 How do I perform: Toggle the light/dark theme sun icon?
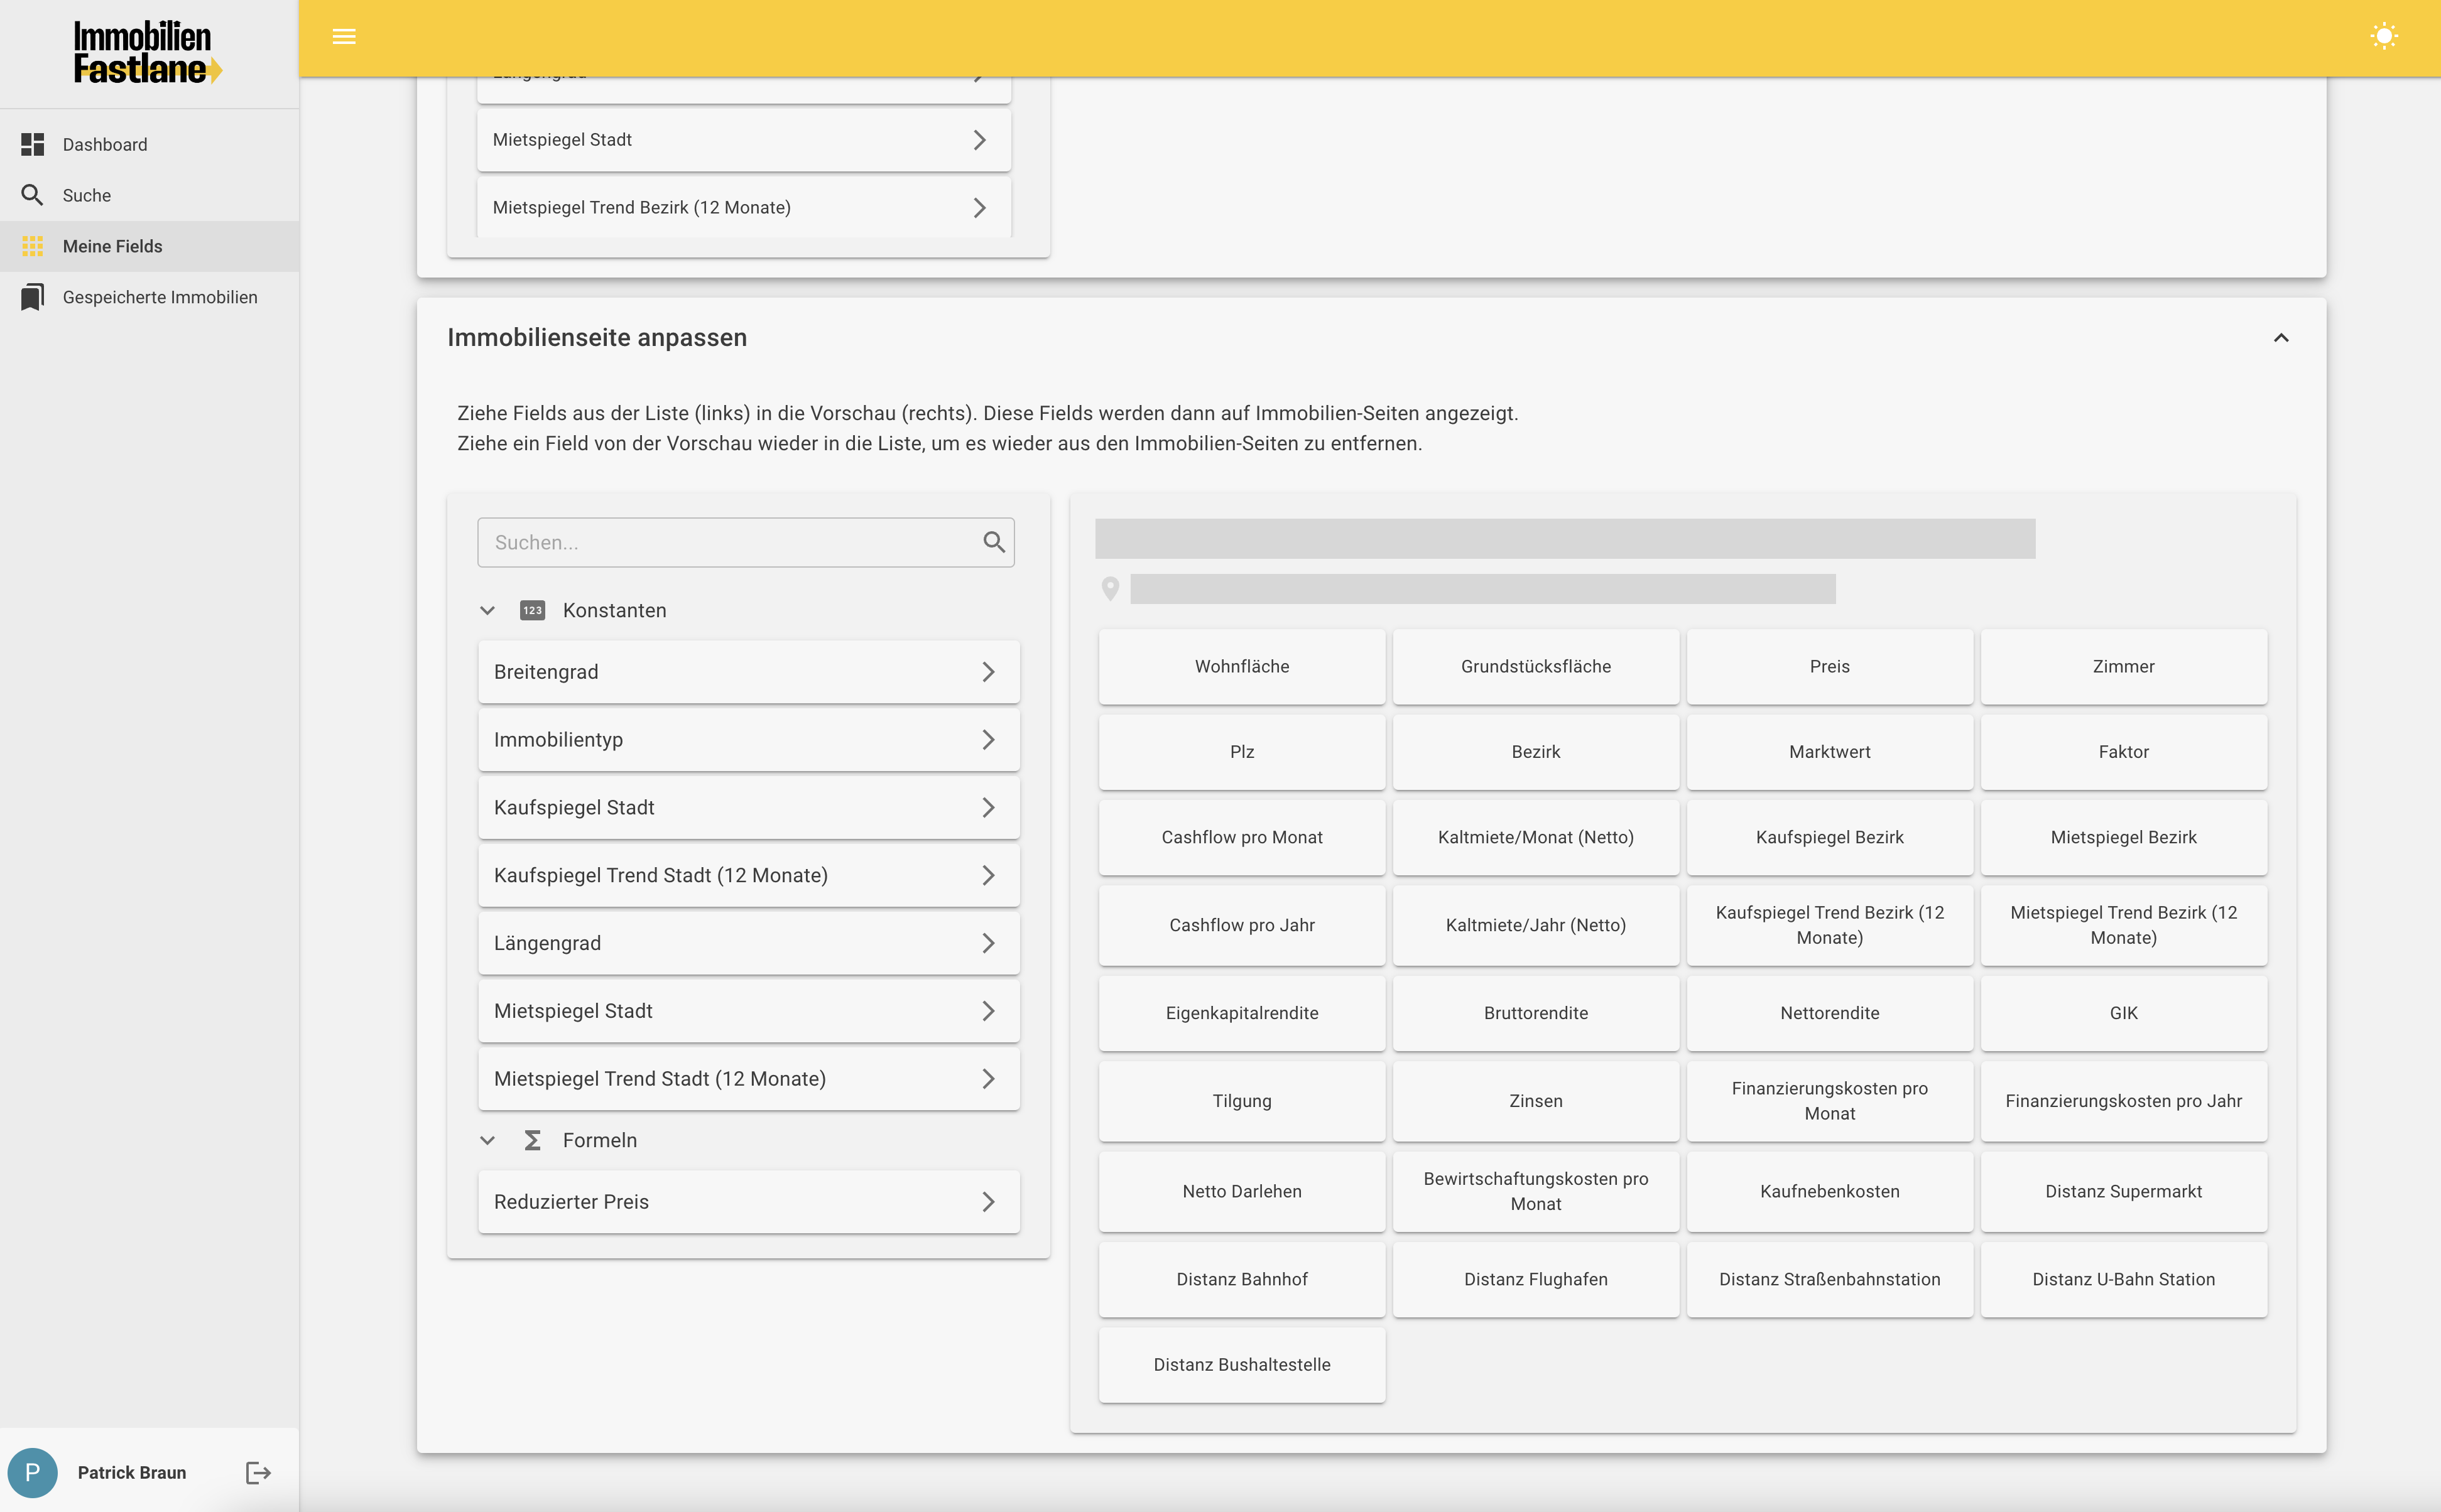click(2384, 37)
